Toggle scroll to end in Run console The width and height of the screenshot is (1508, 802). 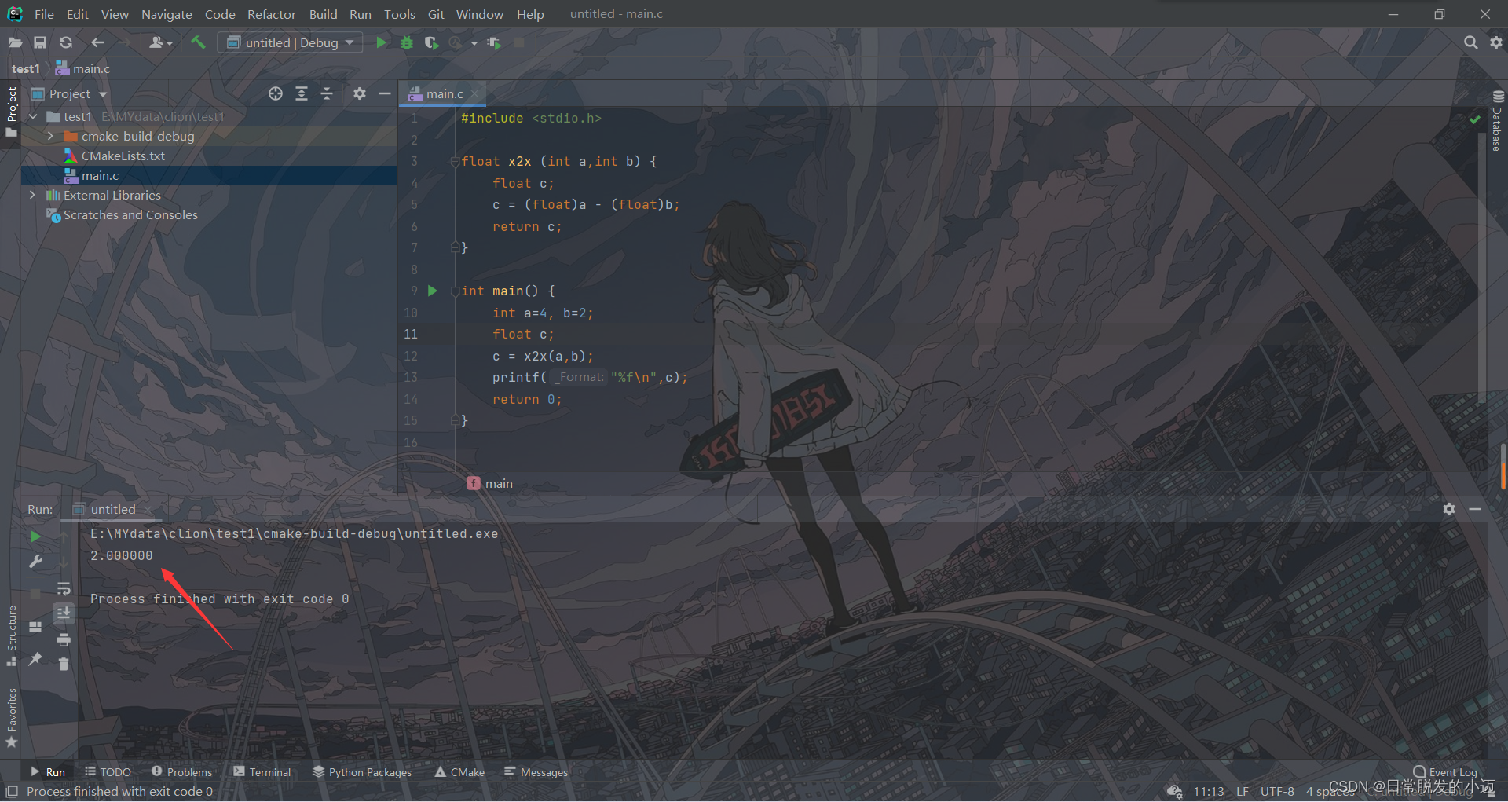click(x=64, y=613)
